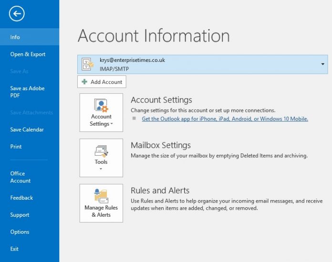This screenshot has width=332, height=262.
Task: Click the Mailbox Settings heading
Action: pos(161,145)
